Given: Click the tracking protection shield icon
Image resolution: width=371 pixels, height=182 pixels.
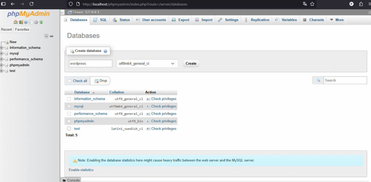Looking at the screenshot, I should click(x=71, y=4).
